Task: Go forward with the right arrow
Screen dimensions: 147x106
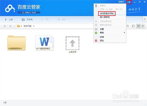Action: point(10,26)
